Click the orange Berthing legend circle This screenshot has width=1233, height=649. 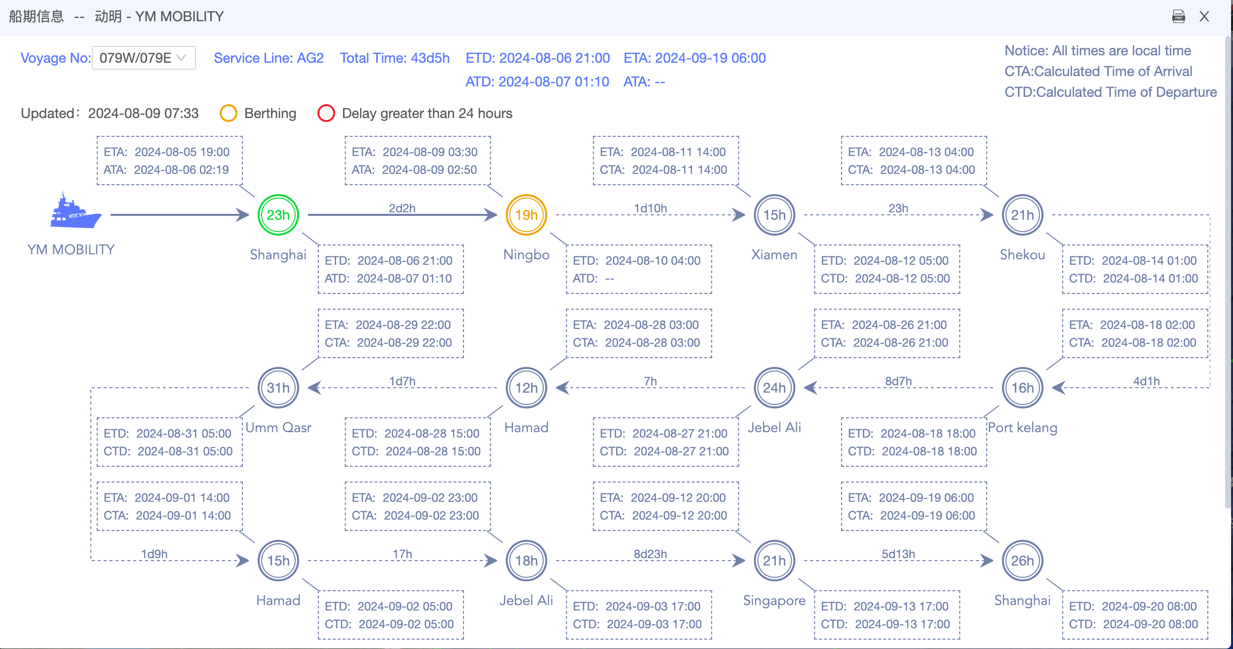pyautogui.click(x=228, y=113)
